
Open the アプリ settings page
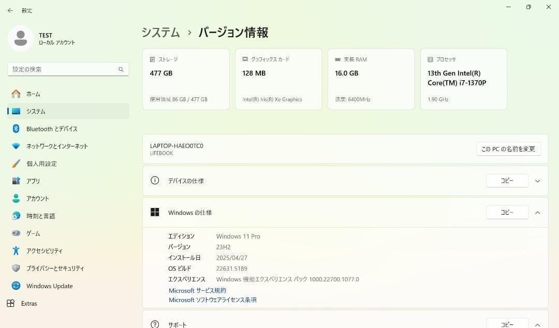tap(33, 181)
